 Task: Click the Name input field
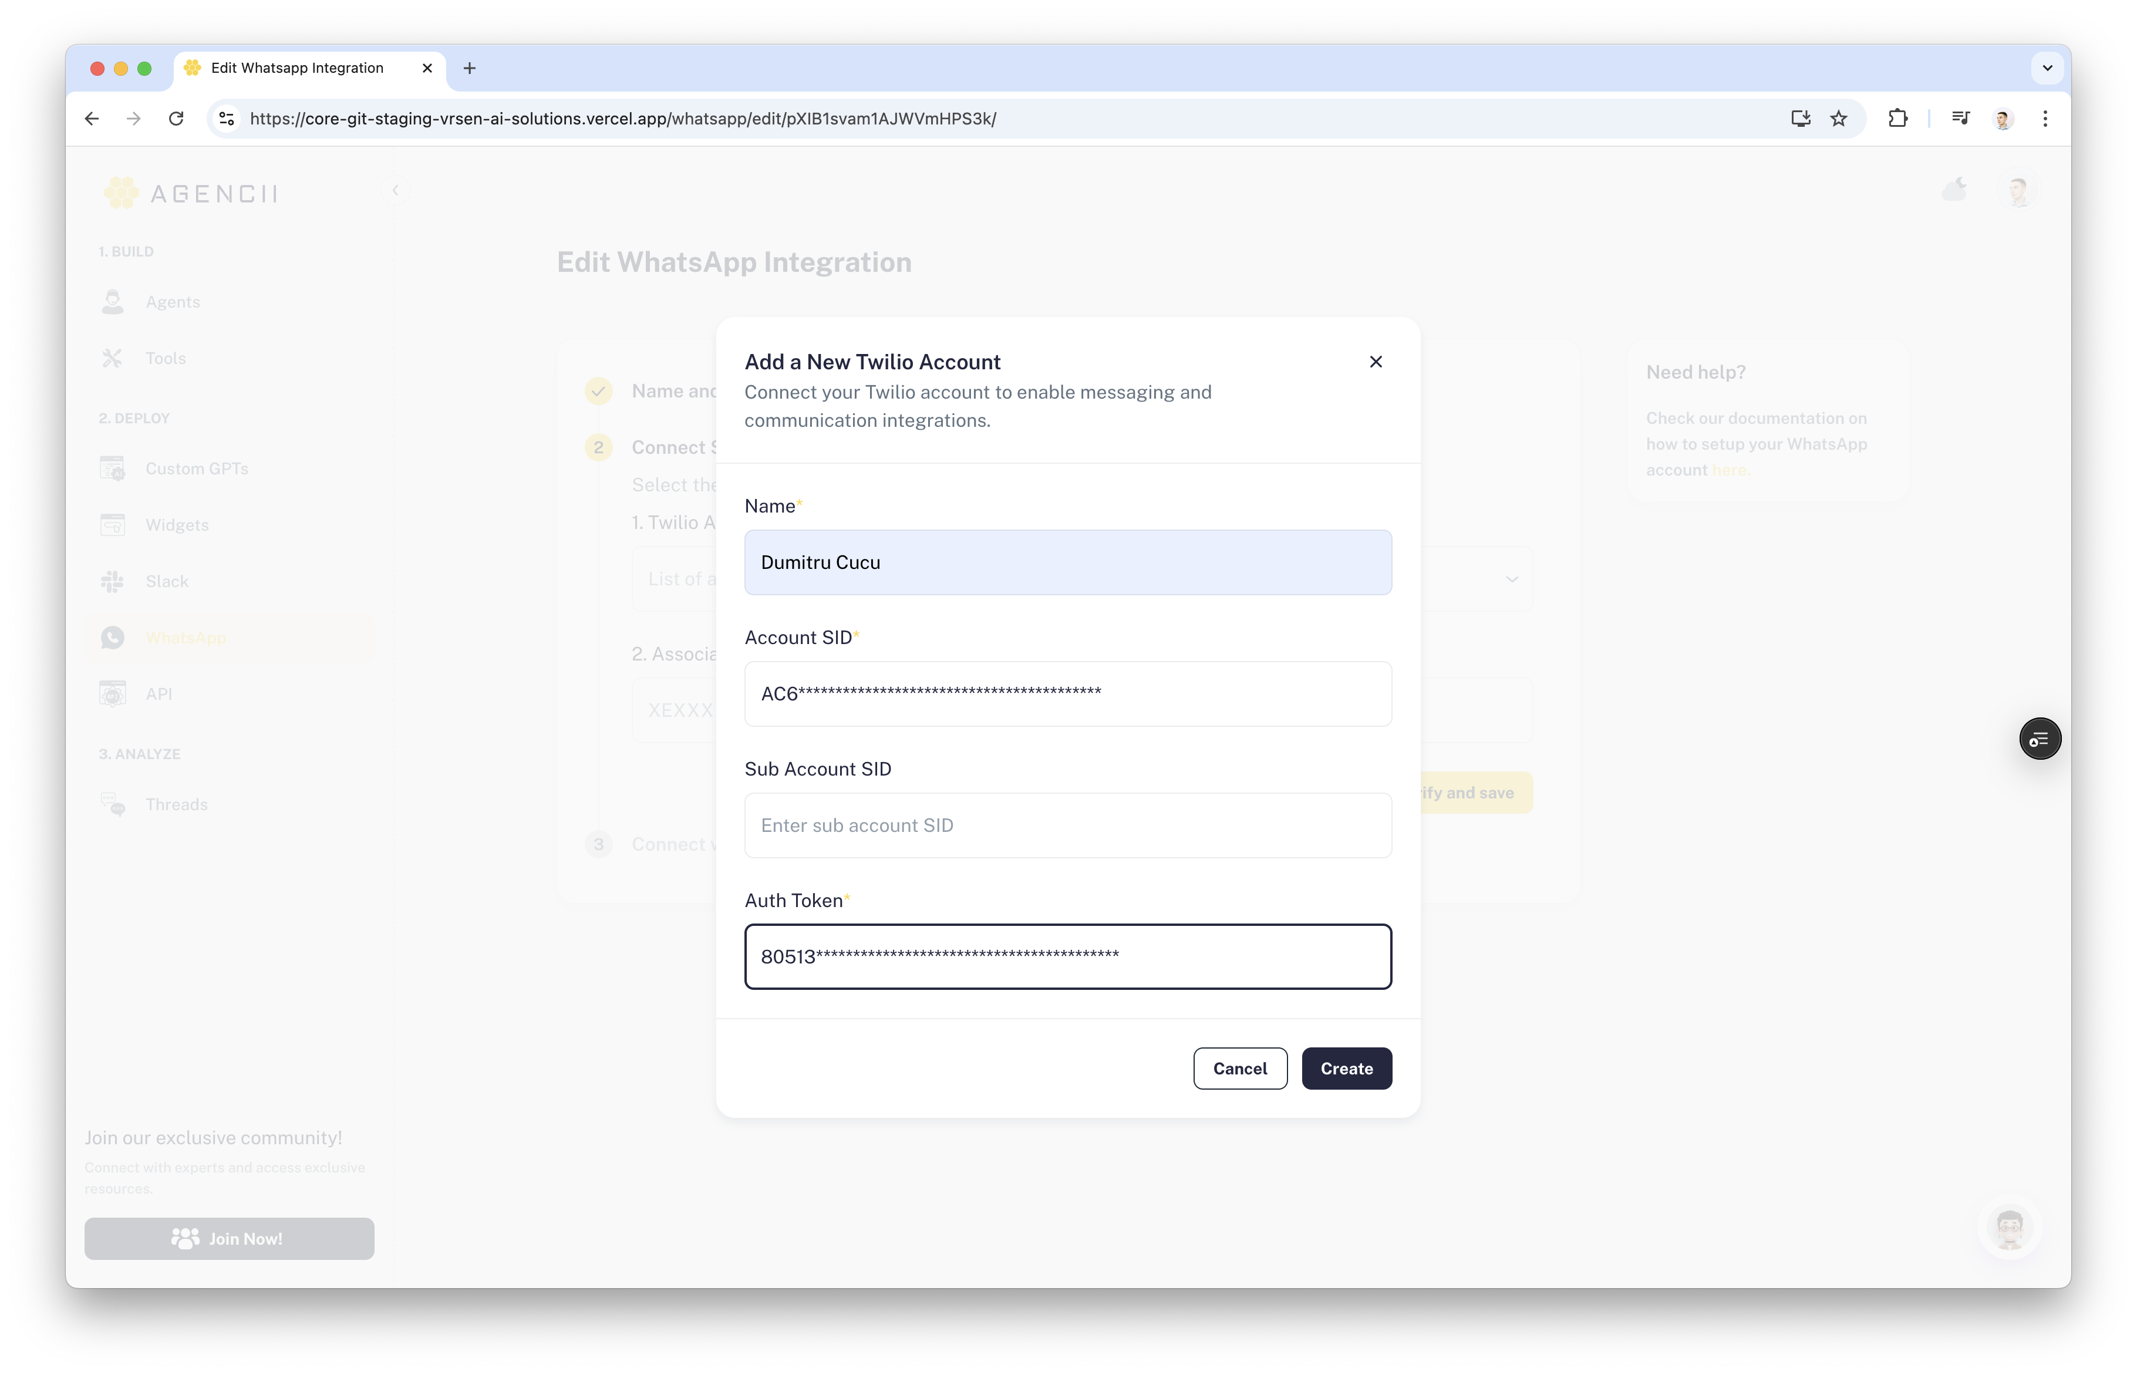pos(1067,562)
